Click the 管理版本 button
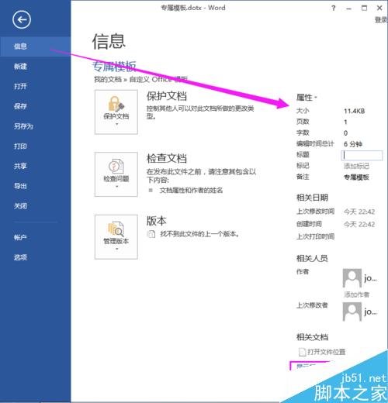Image resolution: width=388 pixels, height=403 pixels. tap(116, 237)
